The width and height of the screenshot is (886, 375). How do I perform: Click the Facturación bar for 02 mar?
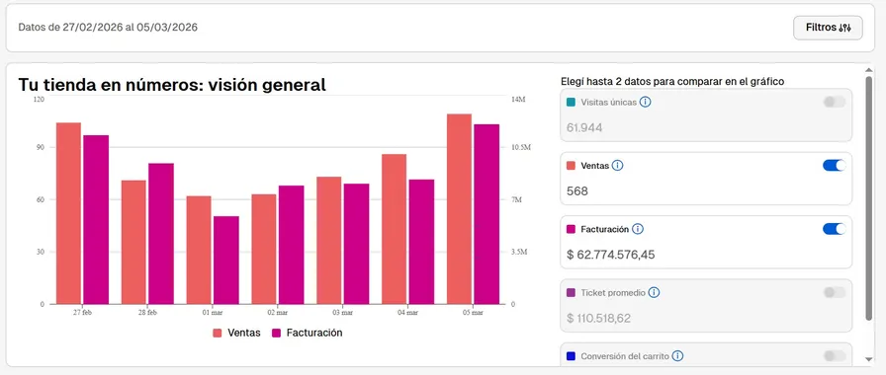tap(291, 245)
